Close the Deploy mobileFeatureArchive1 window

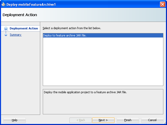tap(163, 4)
